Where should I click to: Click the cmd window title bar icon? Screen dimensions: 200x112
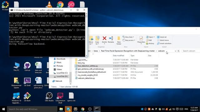pyautogui.click(x=12, y=10)
